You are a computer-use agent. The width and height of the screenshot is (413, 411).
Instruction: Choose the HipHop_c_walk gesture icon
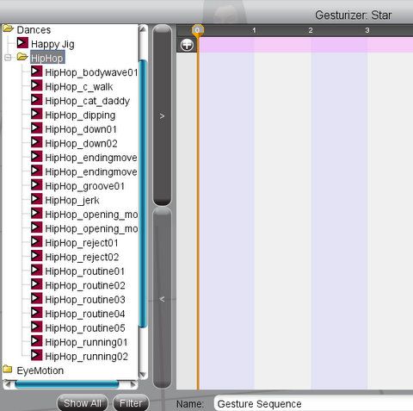pyautogui.click(x=36, y=85)
